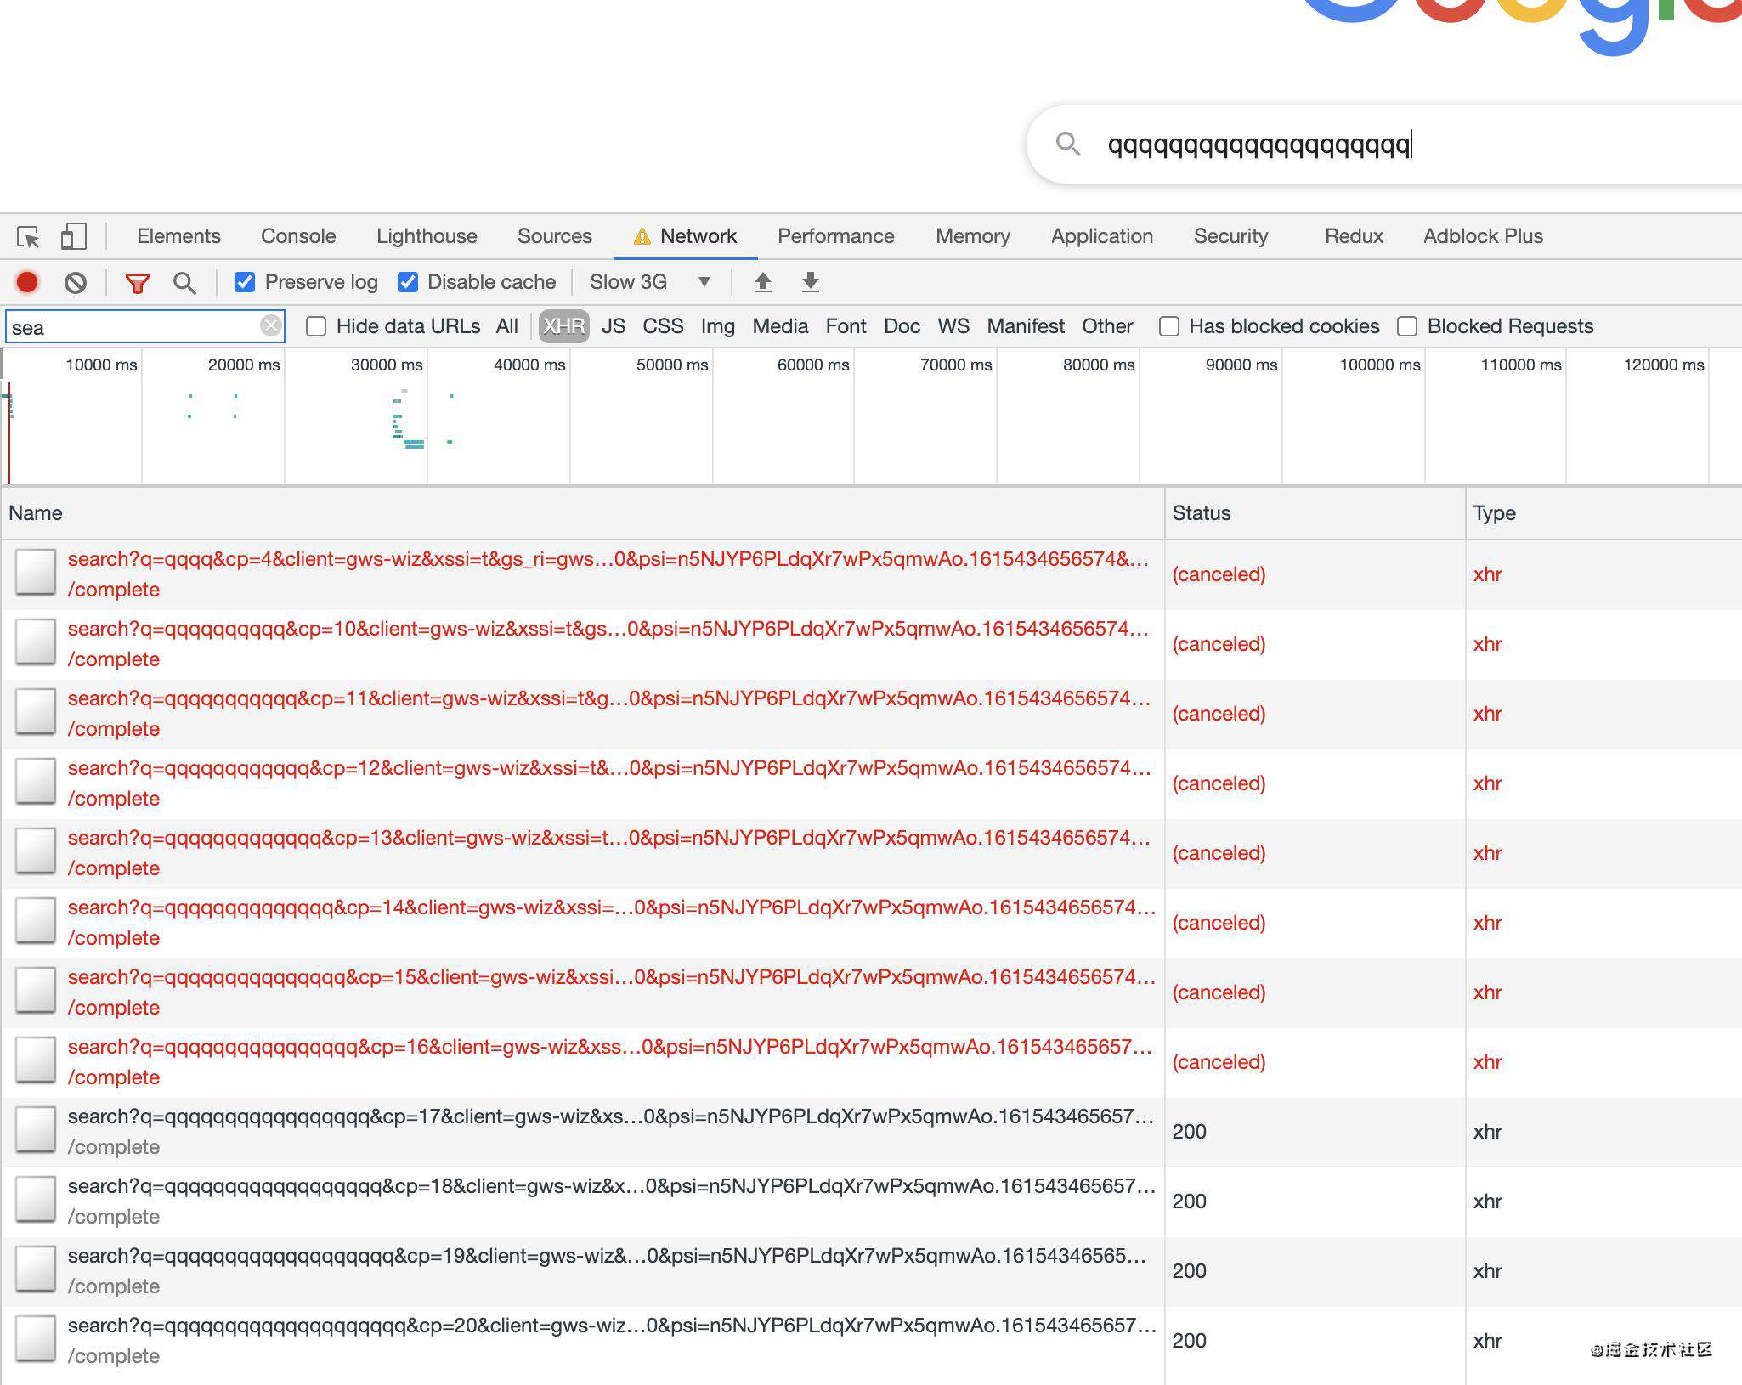This screenshot has height=1385, width=1742.
Task: Open the Slow 3G throttling dropdown
Action: [x=649, y=282]
